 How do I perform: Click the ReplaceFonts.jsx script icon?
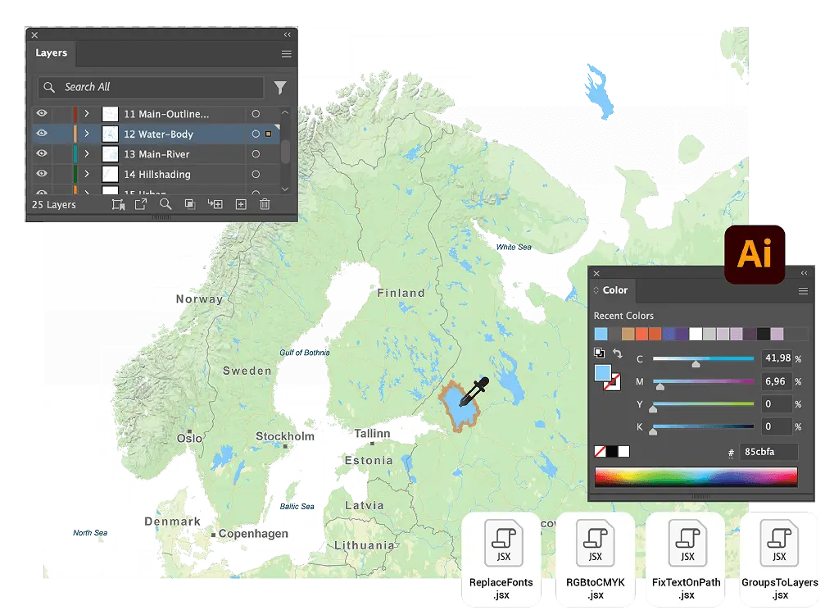504,543
